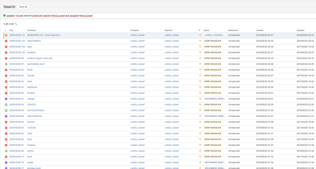The height and width of the screenshot is (169, 316).
Task: Open the 'incidens legyen most már' summary link
Action: point(40,58)
